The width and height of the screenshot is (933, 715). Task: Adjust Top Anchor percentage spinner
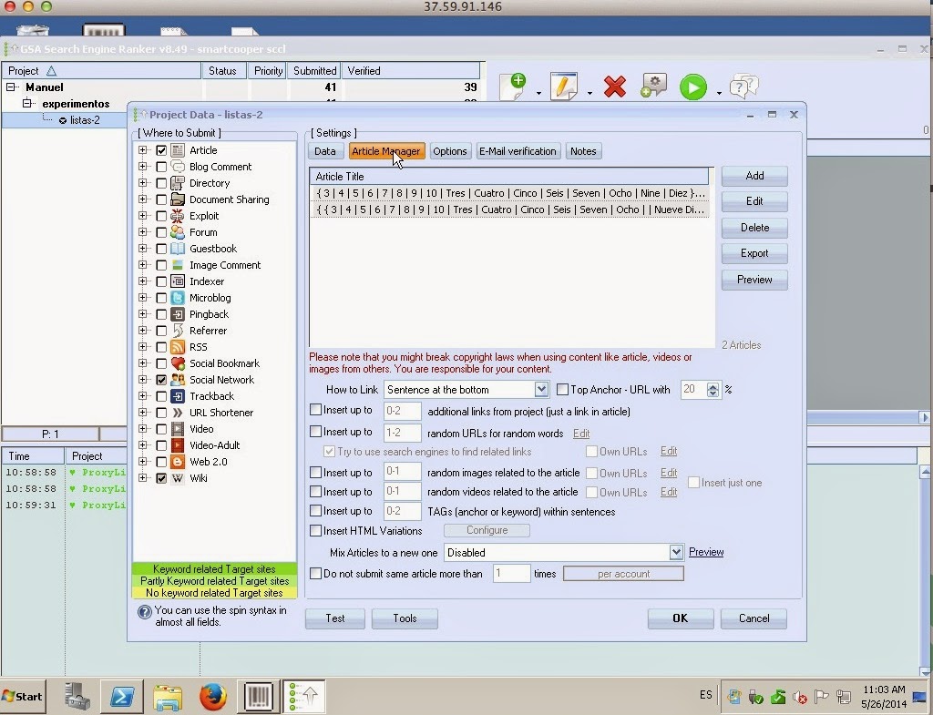(713, 390)
